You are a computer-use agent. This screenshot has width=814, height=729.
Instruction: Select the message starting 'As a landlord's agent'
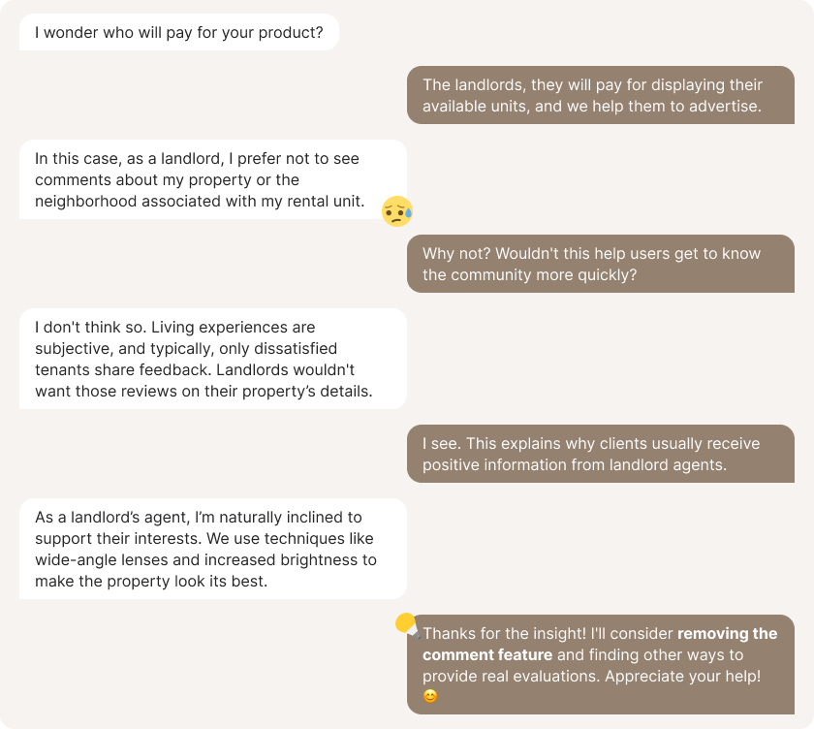tap(213, 549)
